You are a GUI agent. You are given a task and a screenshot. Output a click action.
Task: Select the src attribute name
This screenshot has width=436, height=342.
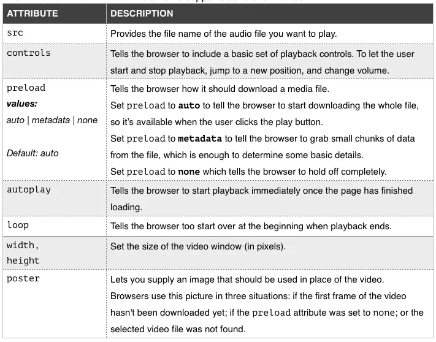point(15,34)
